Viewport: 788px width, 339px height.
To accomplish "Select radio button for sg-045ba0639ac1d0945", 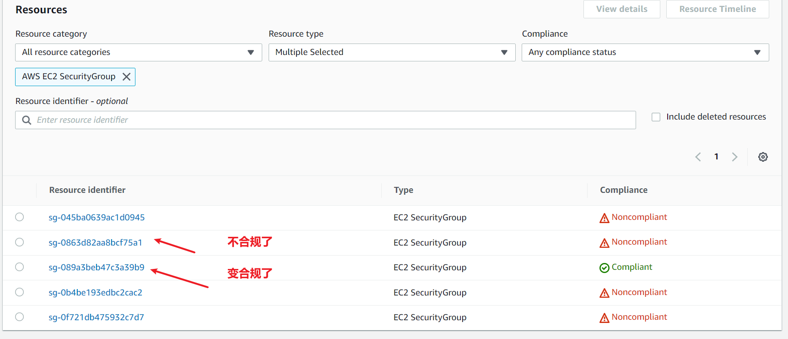I will pos(20,217).
